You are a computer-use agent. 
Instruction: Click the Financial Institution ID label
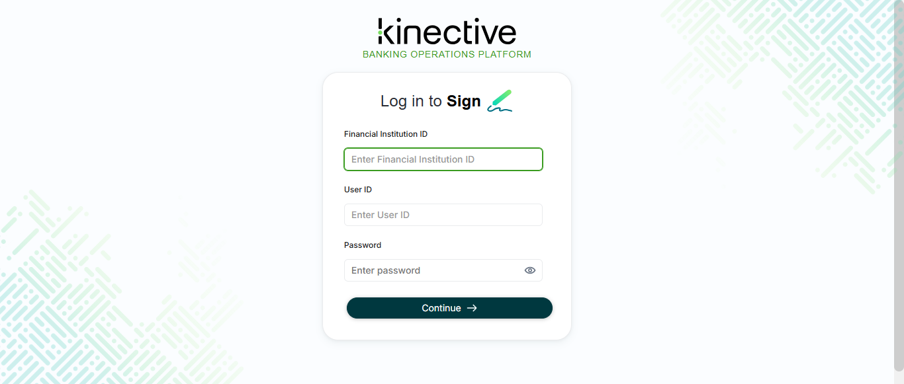[386, 134]
